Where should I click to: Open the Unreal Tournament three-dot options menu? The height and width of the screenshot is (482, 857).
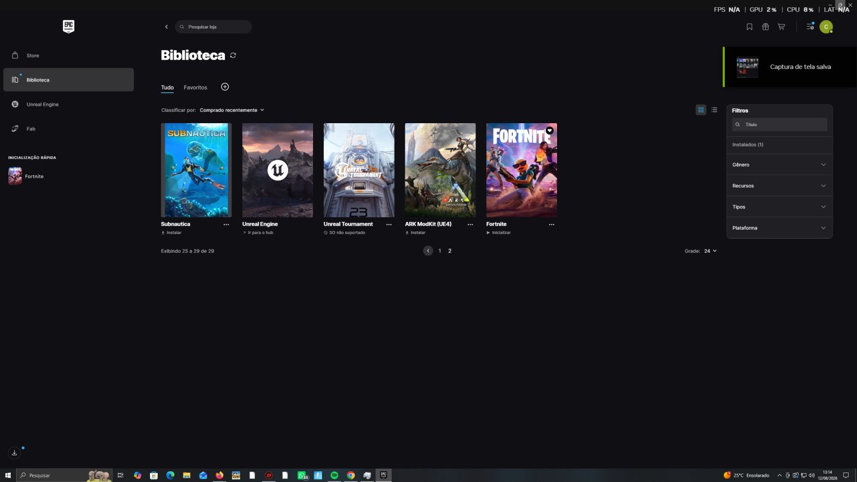click(389, 224)
